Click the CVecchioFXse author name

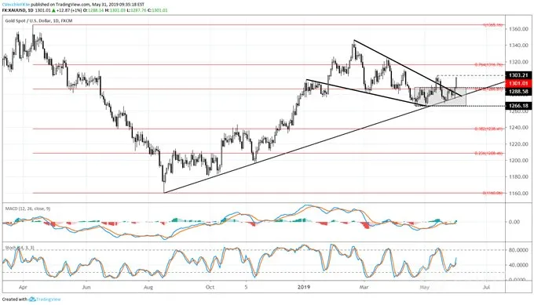(x=16, y=5)
